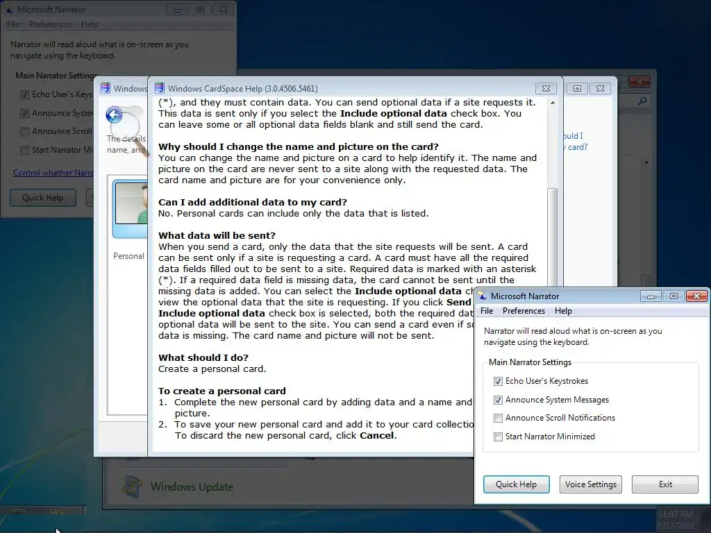Open Voice Settings in Narrator
This screenshot has height=533, width=711.
(x=590, y=484)
